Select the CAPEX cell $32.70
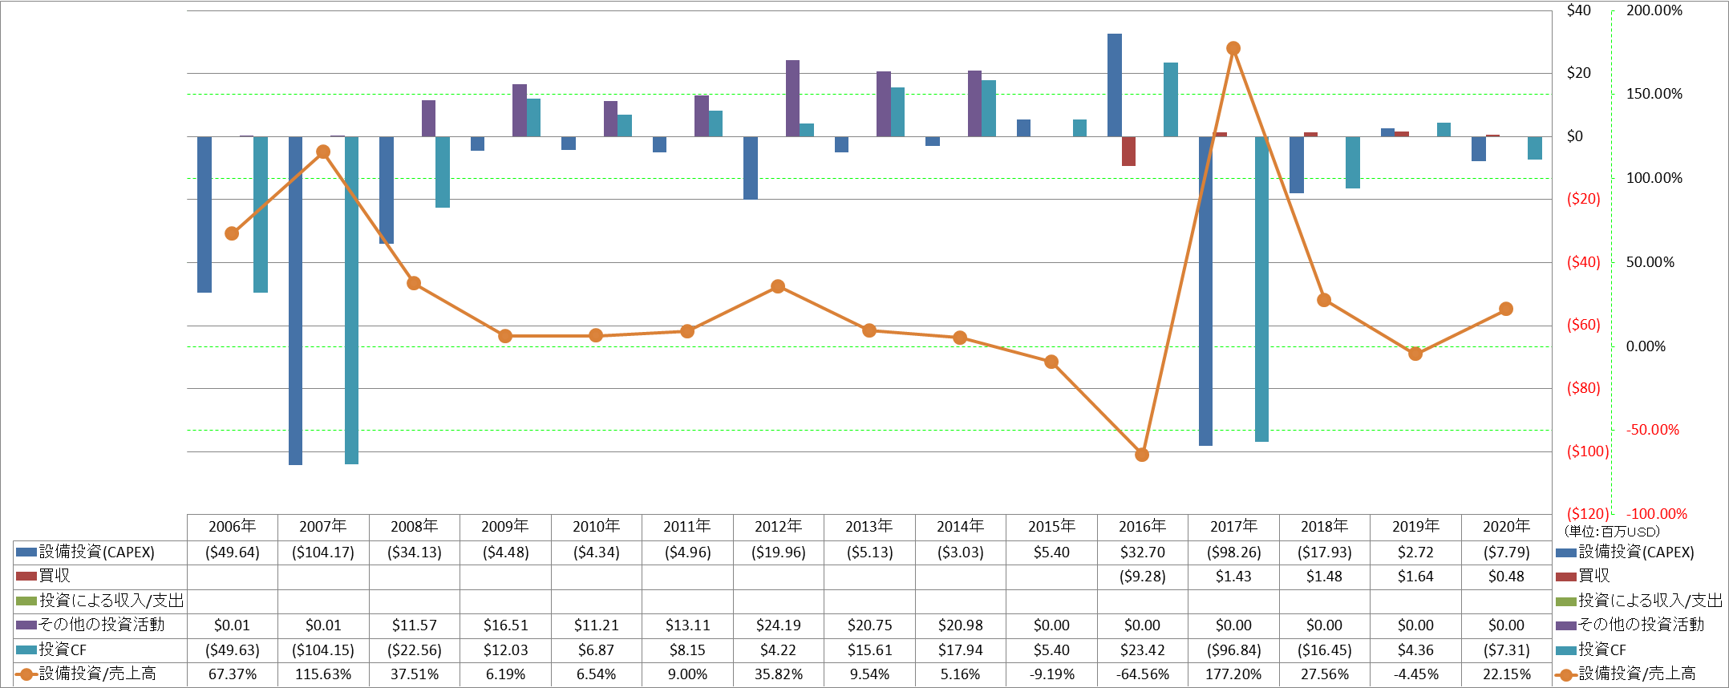The height and width of the screenshot is (688, 1729). (1142, 552)
